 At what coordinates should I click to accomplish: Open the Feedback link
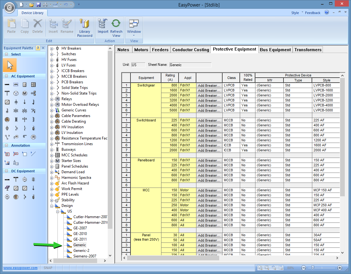tap(313, 13)
